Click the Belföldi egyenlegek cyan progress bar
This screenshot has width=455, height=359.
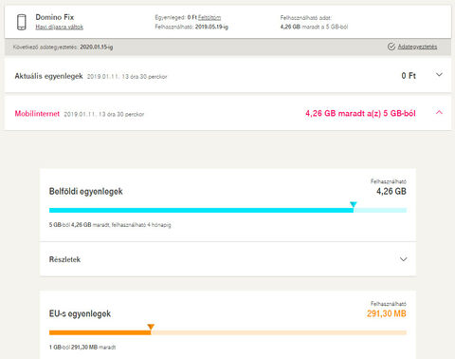227,210
